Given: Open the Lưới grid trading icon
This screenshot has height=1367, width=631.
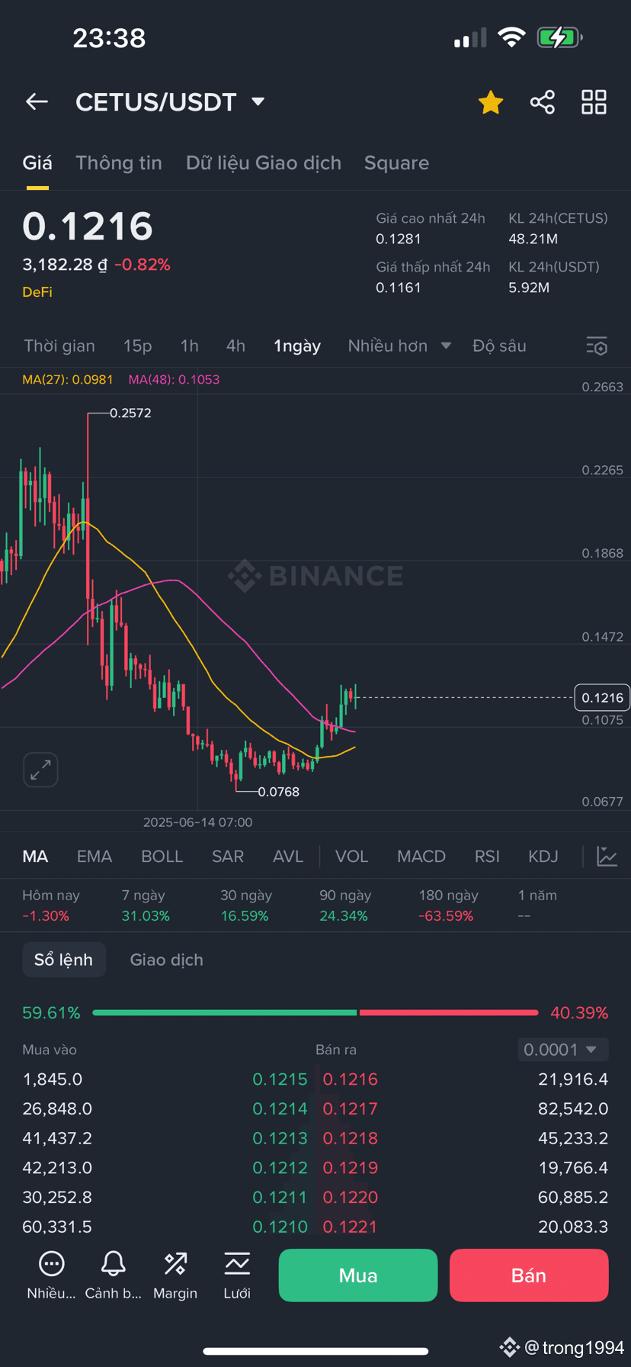Looking at the screenshot, I should 237,1275.
